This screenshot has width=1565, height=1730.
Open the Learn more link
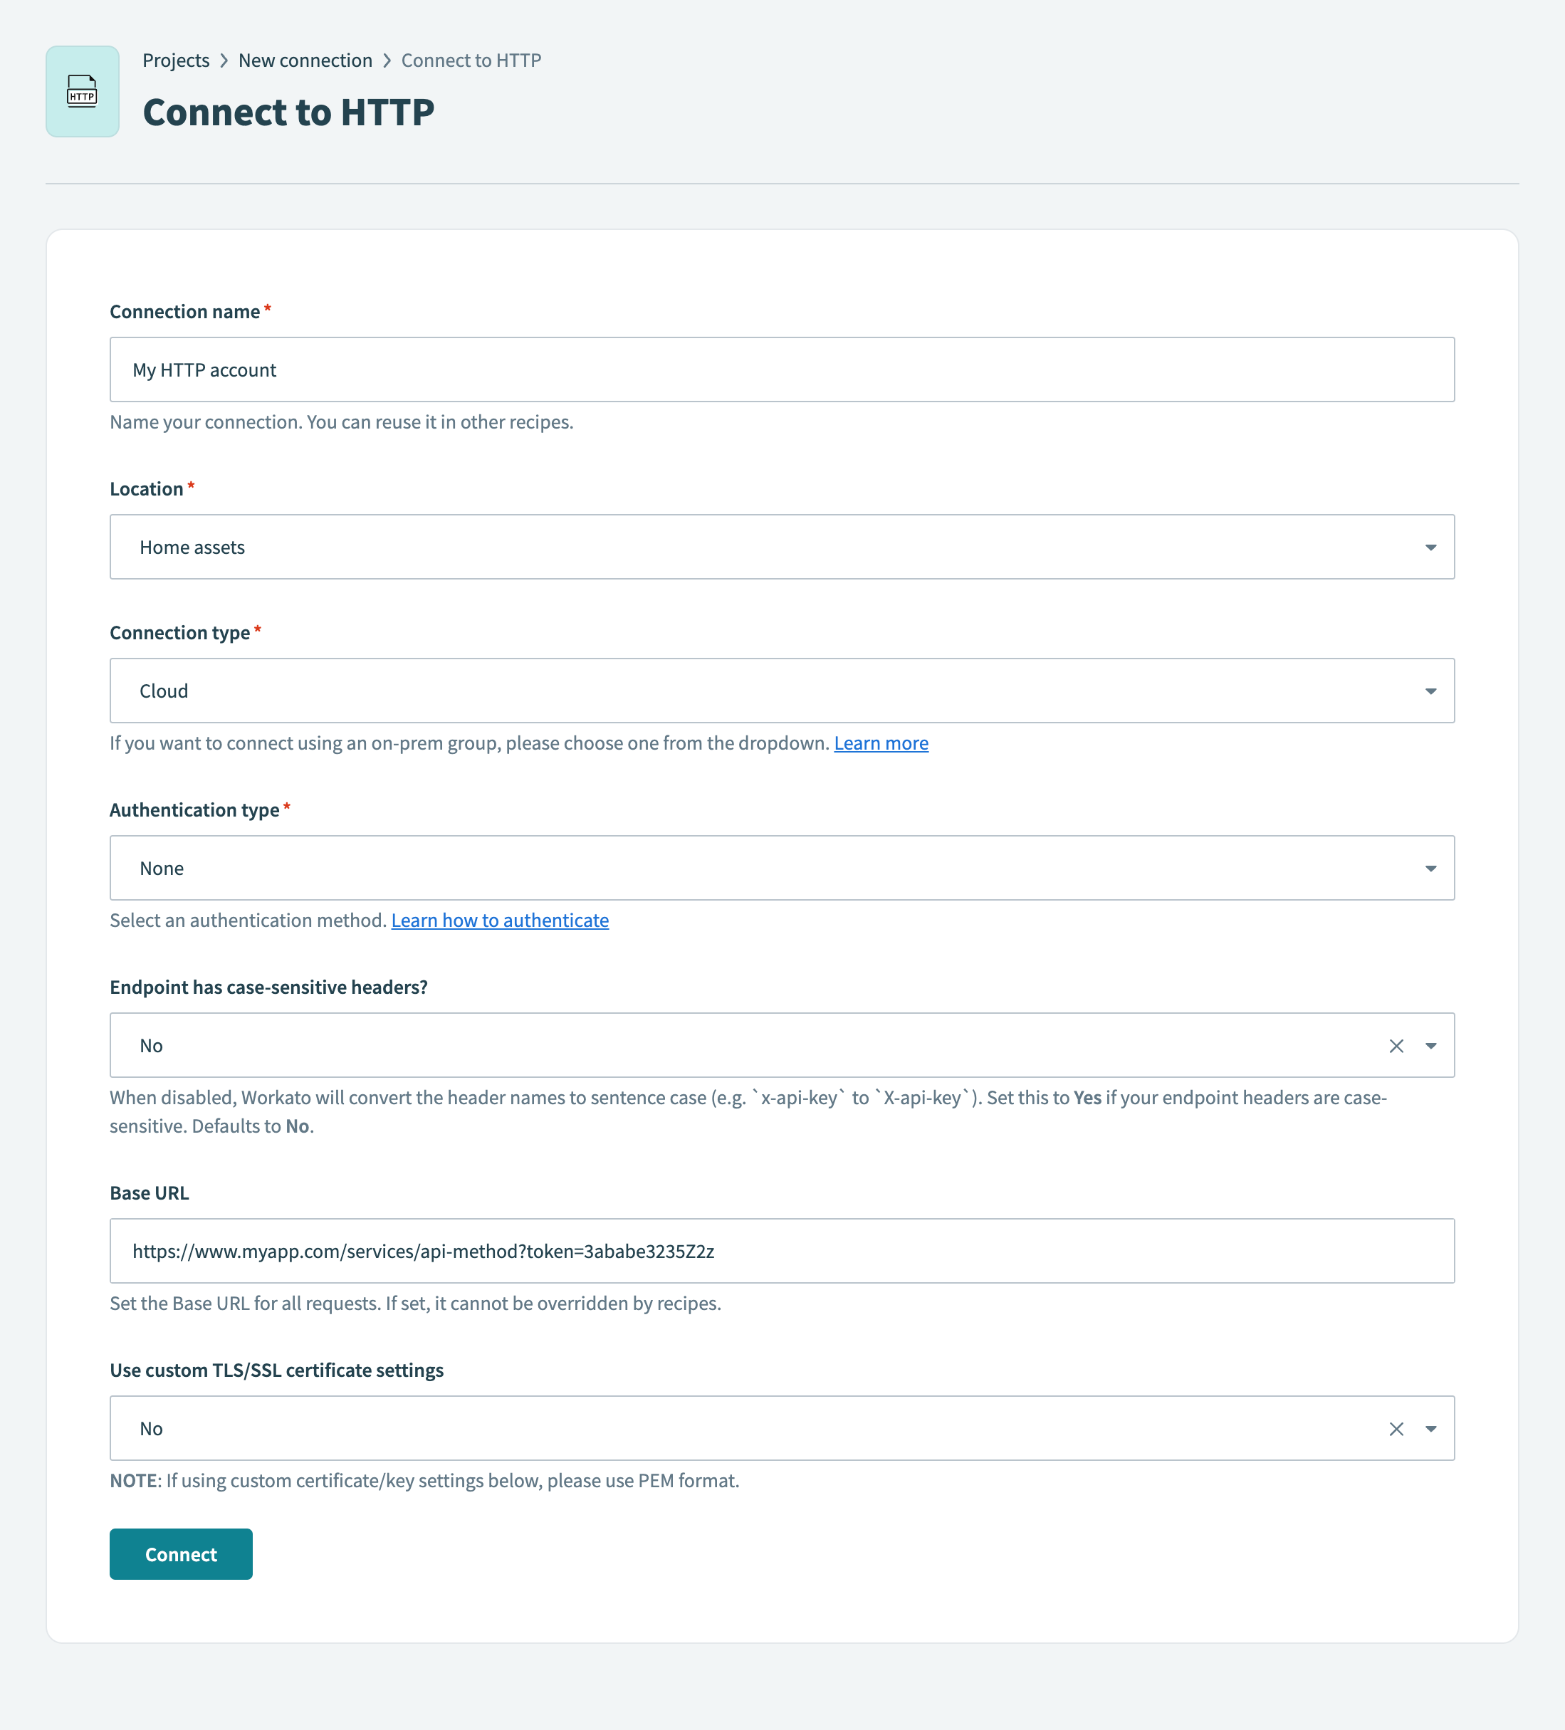(880, 743)
